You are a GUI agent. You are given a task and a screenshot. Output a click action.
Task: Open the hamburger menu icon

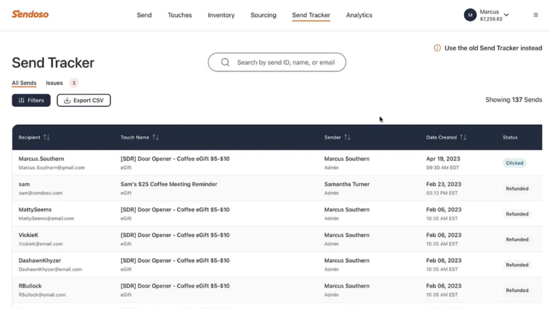point(535,15)
